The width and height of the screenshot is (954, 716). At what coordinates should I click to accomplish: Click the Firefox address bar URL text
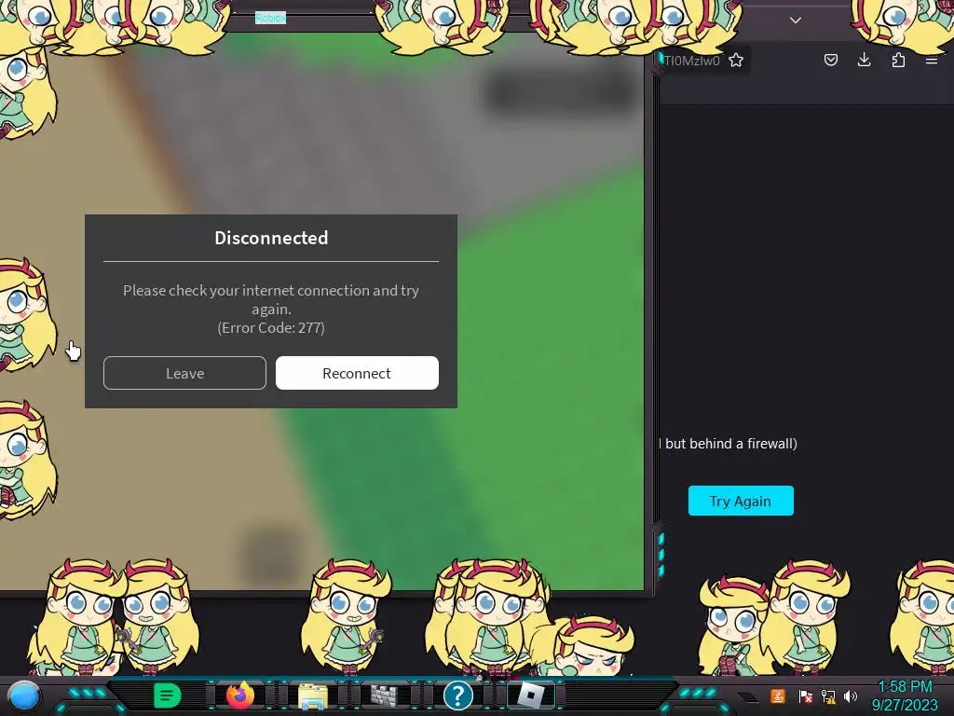692,61
